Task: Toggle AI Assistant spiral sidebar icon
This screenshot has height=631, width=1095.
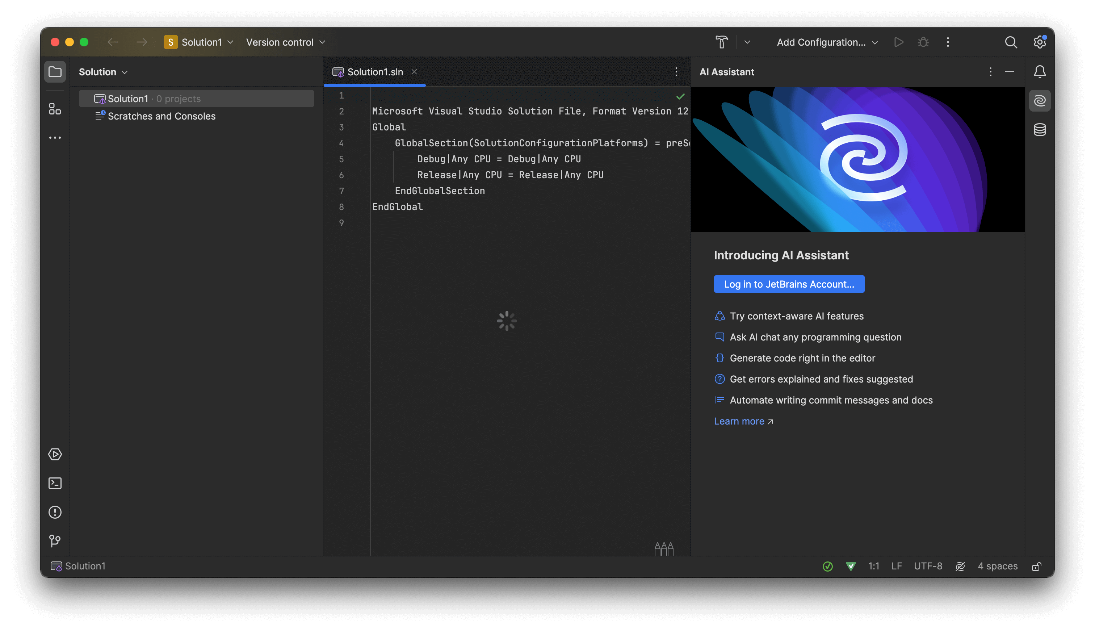Action: coord(1040,101)
